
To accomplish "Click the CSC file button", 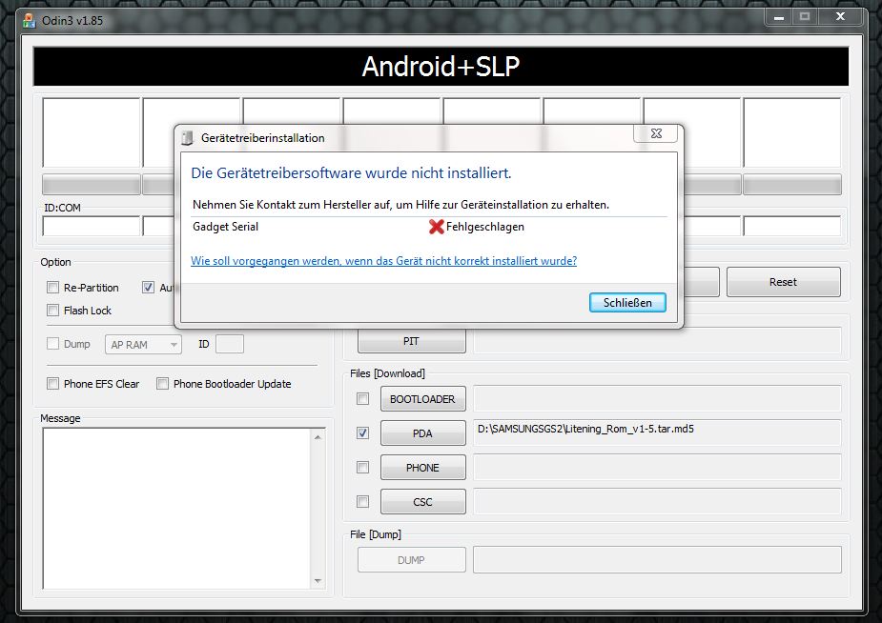I will [422, 502].
